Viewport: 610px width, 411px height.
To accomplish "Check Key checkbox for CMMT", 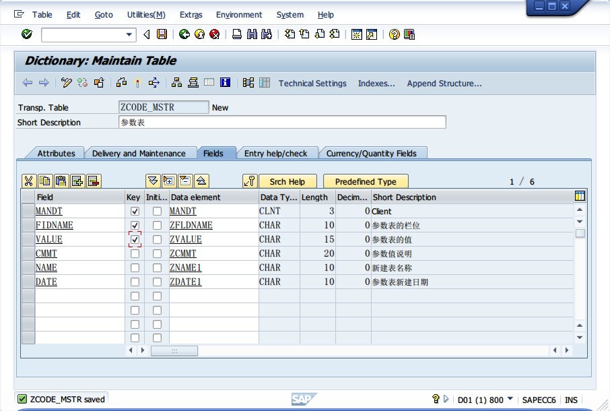I will click(x=135, y=254).
